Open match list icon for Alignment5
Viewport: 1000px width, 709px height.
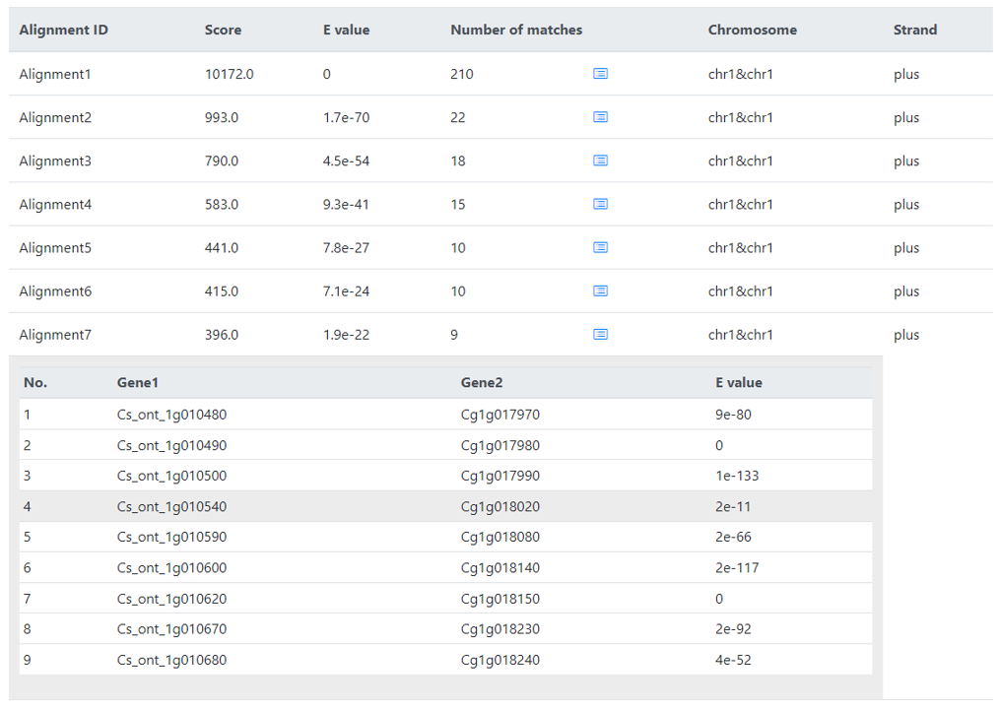pyautogui.click(x=600, y=247)
